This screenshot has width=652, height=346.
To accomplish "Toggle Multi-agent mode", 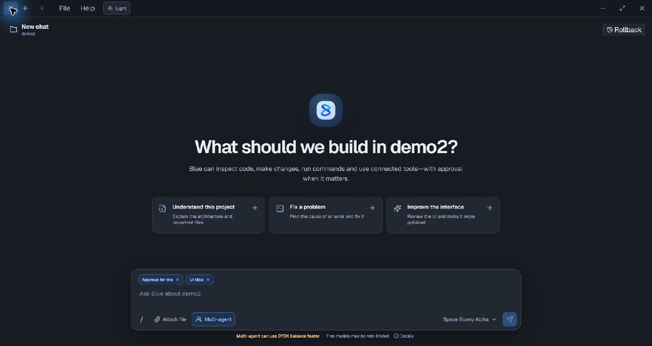I will (x=213, y=319).
